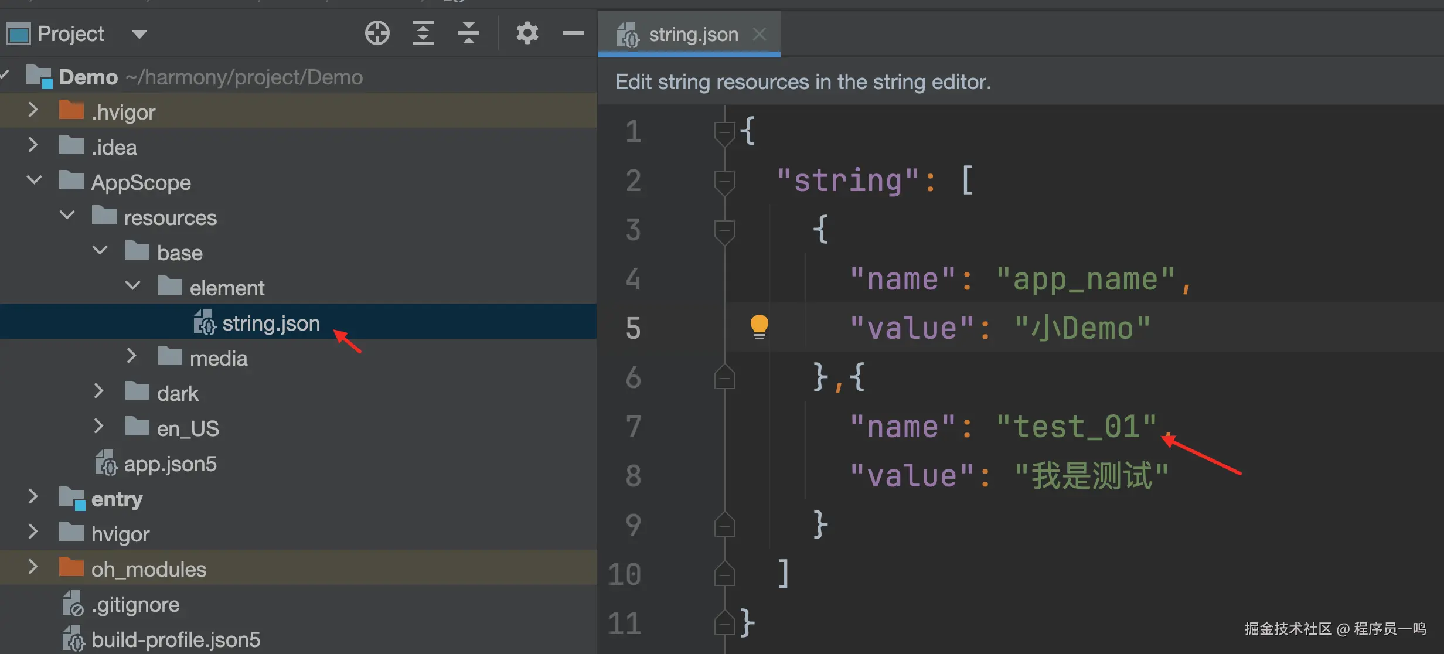Click the yellow lightbulb intention icon
1444x654 pixels.
(x=759, y=326)
